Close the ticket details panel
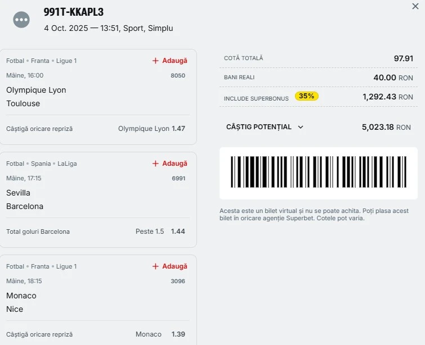This screenshot has width=425, height=345. click(x=415, y=6)
